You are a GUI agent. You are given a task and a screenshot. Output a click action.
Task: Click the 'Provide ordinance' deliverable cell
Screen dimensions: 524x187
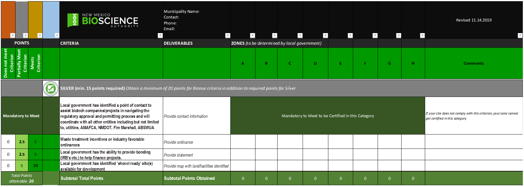point(197,142)
